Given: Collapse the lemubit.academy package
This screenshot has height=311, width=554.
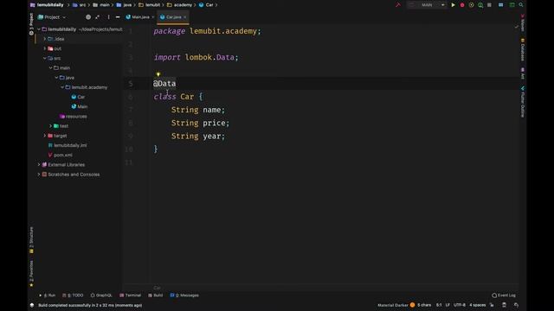Looking at the screenshot, I should [x=62, y=87].
